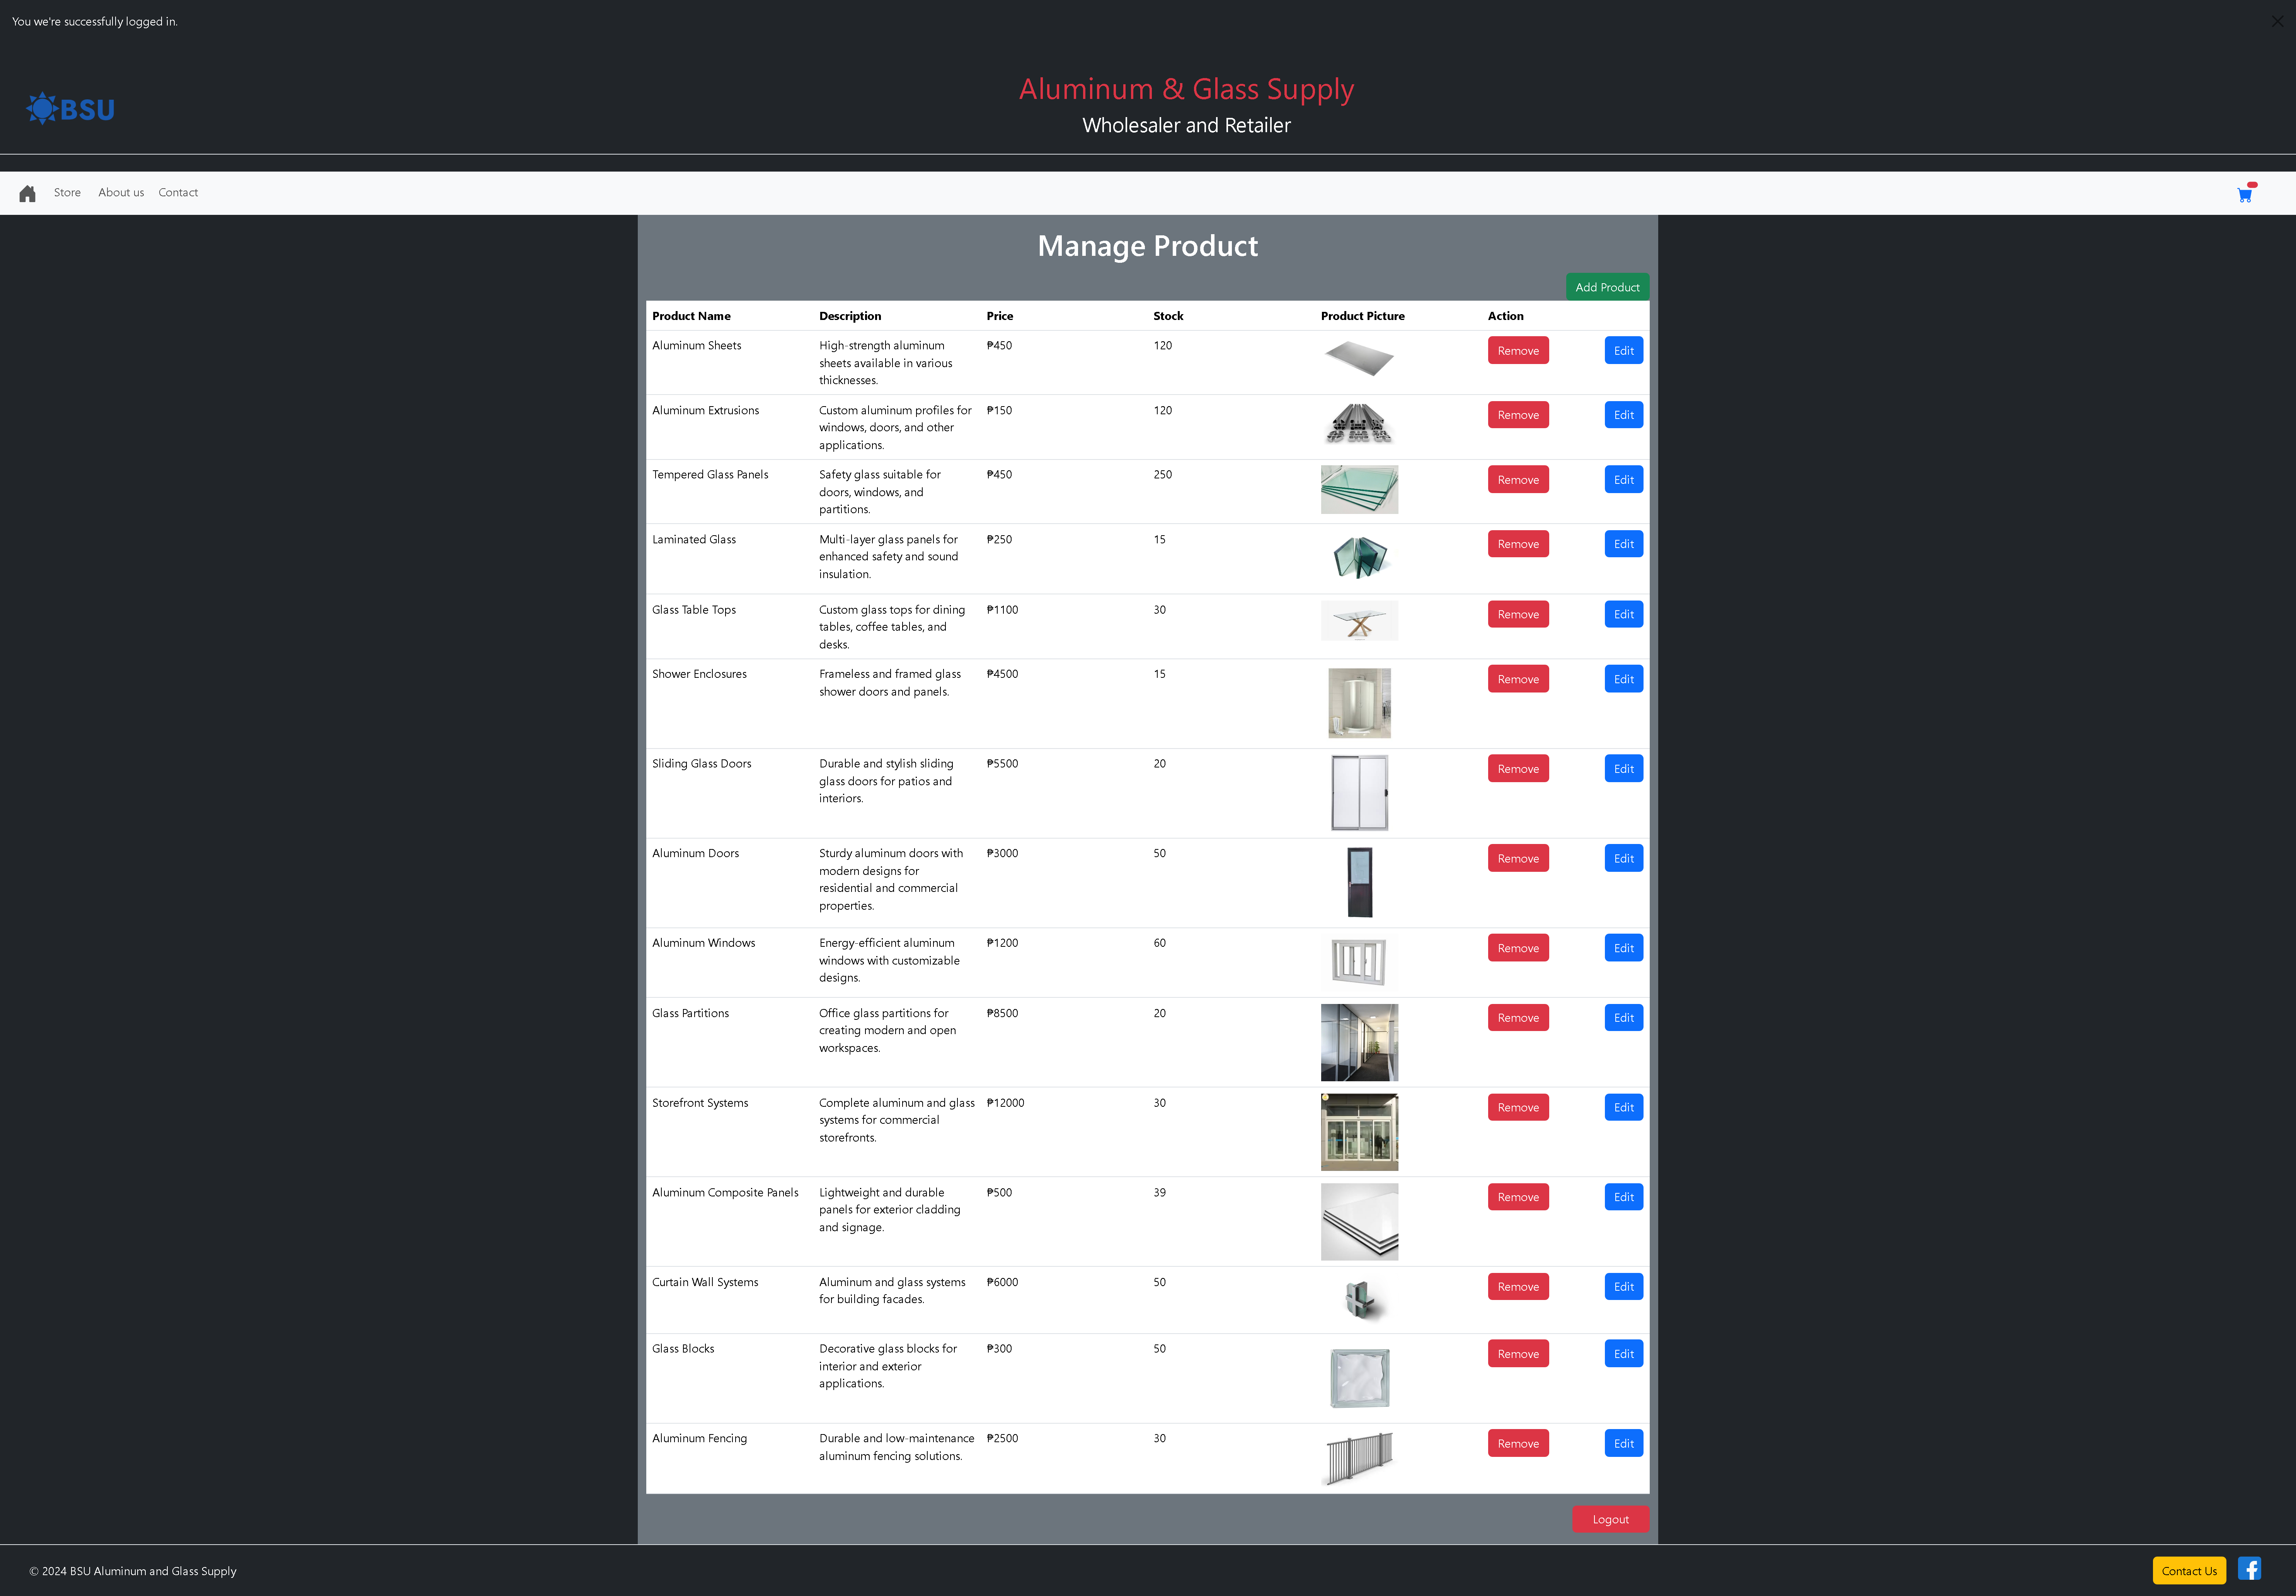The width and height of the screenshot is (2296, 1596).
Task: Edit the Aluminum Fencing product
Action: click(x=1624, y=1443)
